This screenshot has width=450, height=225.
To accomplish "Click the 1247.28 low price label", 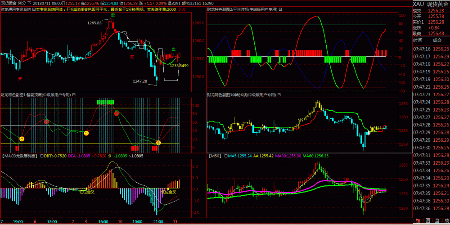I will pyautogui.click(x=140, y=81).
